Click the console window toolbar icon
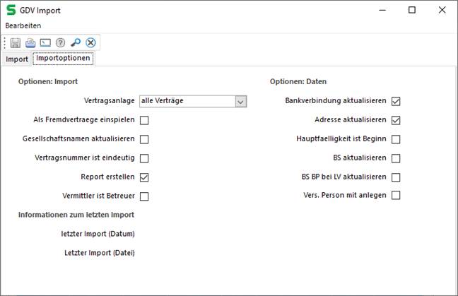This screenshot has height=296, width=458. 45,42
